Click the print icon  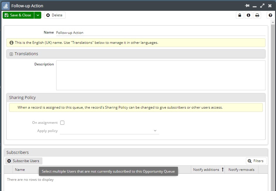[257, 15]
